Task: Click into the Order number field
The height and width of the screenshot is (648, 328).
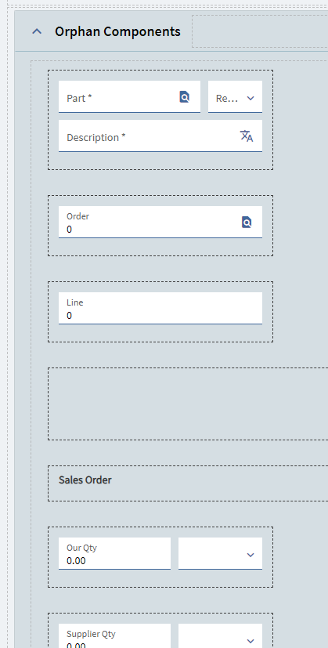Action: pyautogui.click(x=160, y=222)
